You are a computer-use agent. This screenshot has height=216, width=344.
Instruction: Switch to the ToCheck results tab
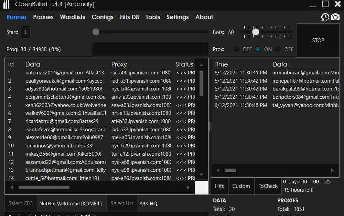268,186
